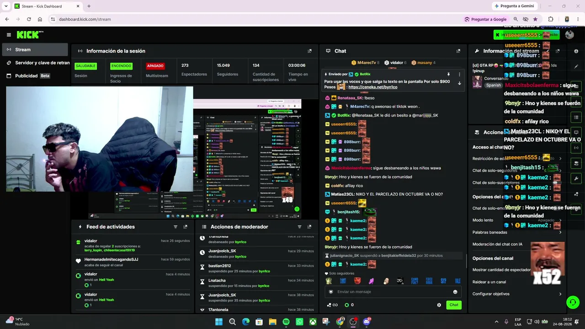Viewport: 585px width, 329px height.
Task: Pop out the Acciones de moderador panel
Action: pos(309,227)
